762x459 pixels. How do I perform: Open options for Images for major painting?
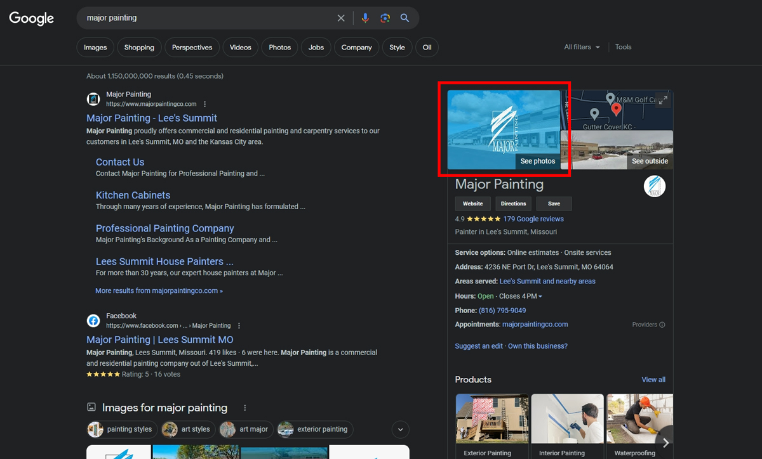[245, 408]
